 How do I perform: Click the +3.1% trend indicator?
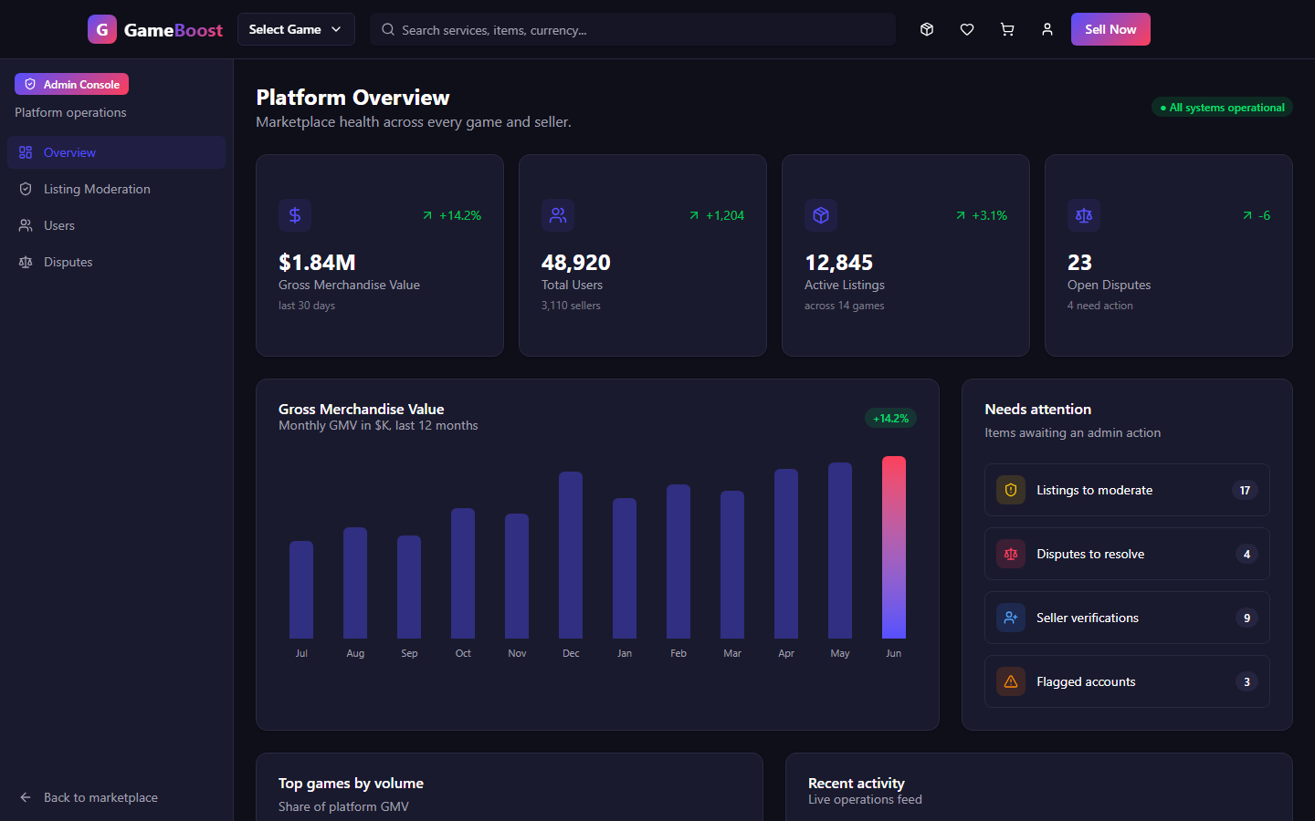point(981,215)
